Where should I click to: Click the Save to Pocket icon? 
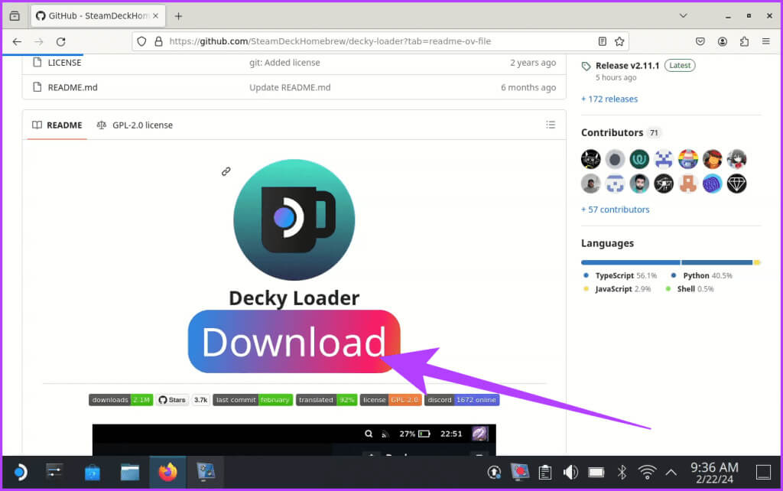tap(700, 41)
